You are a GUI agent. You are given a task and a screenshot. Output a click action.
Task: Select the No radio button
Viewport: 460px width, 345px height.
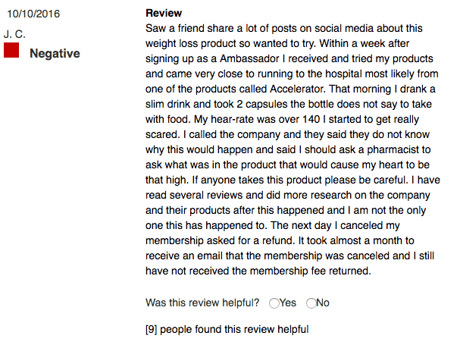[311, 303]
